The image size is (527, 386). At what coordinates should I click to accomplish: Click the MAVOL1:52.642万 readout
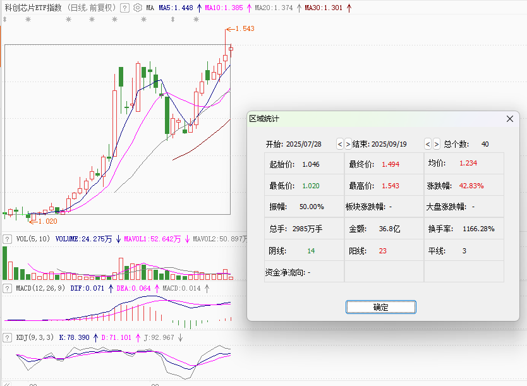click(152, 239)
